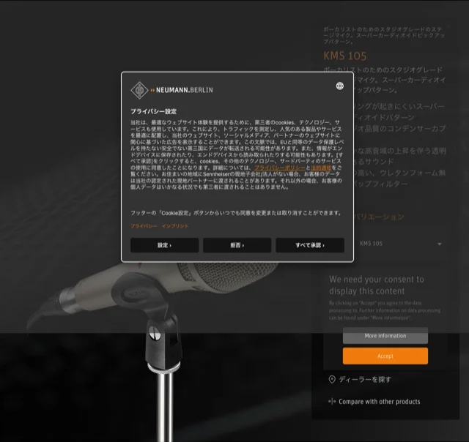Open the 法的通知 legal notice link
The height and width of the screenshot is (442, 469).
click(x=321, y=168)
